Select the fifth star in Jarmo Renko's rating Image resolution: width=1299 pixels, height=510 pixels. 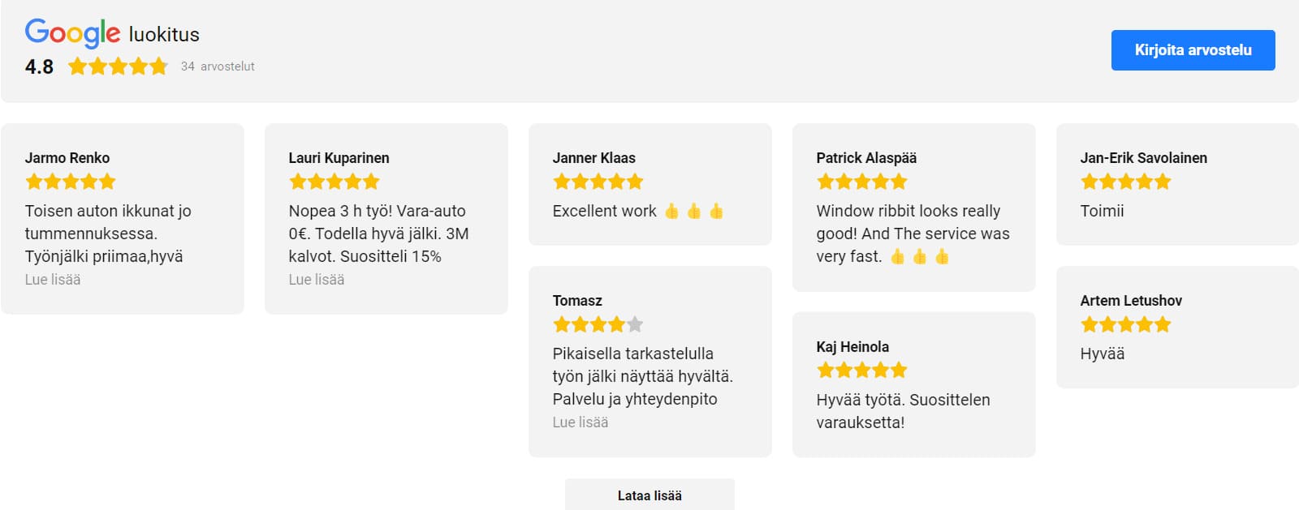click(x=106, y=182)
